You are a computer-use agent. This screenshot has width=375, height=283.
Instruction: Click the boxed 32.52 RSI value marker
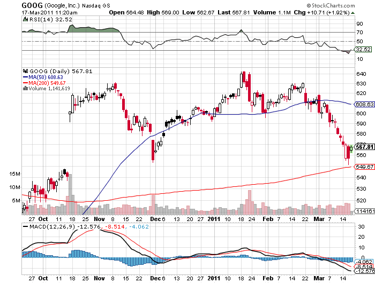[x=363, y=49]
